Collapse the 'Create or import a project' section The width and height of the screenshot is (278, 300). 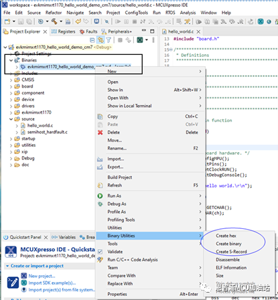click(x=7, y=266)
